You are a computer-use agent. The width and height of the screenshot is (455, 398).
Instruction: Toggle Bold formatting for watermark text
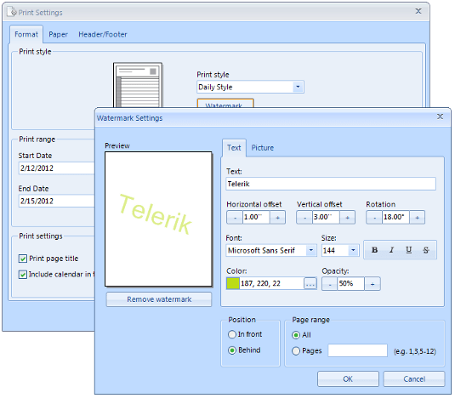click(x=374, y=250)
